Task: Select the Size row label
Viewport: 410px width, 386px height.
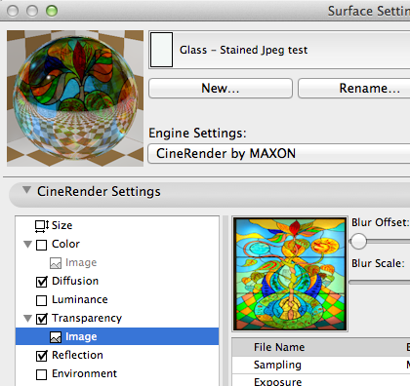Action: pyautogui.click(x=61, y=225)
